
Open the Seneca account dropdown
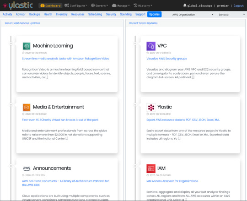[231, 15]
